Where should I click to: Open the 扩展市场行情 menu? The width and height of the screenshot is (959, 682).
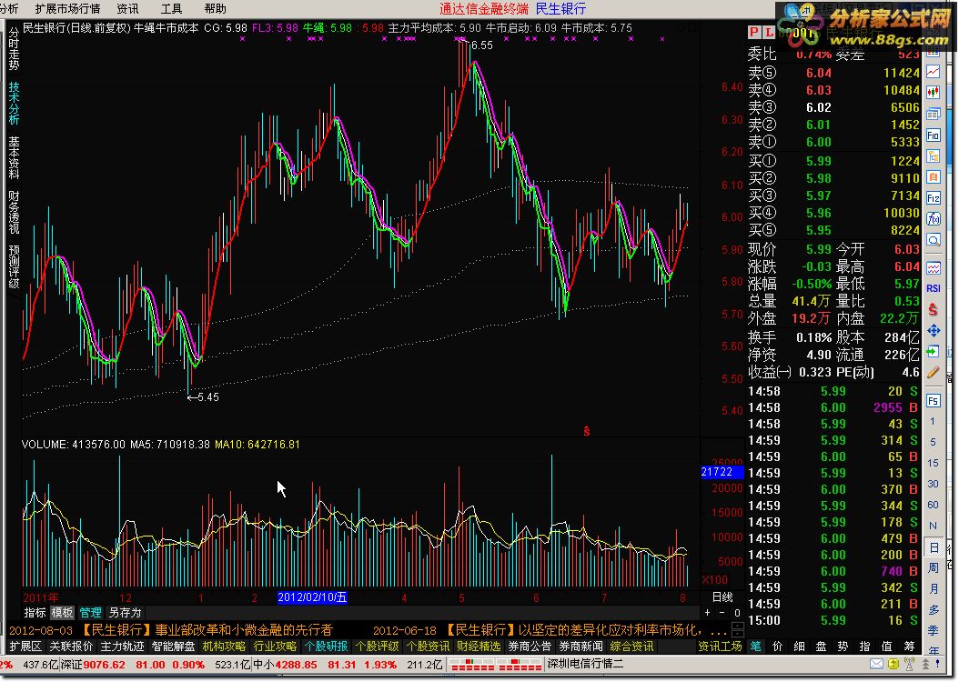67,8
